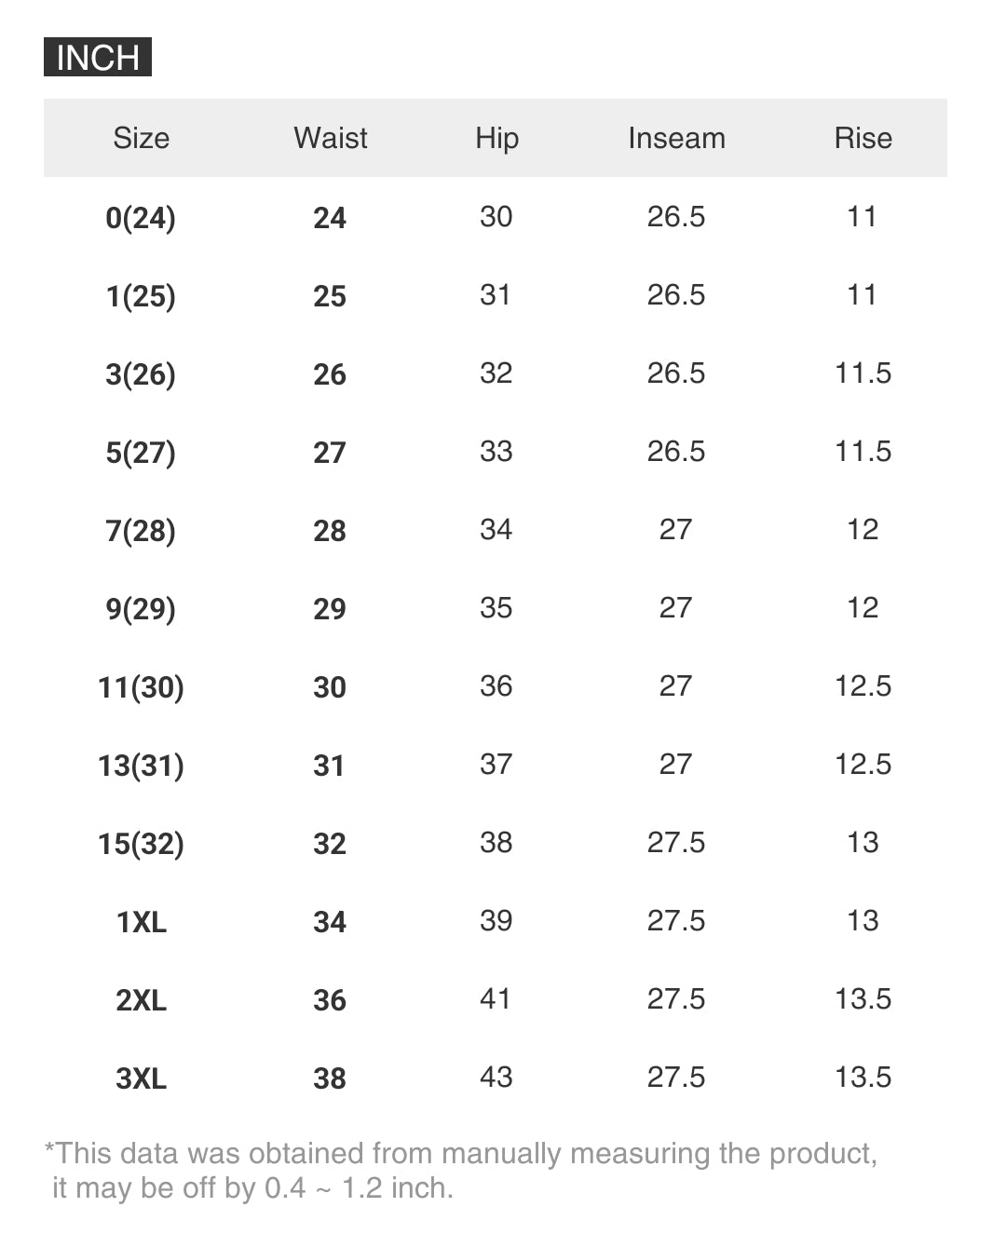Click the 7(28) size label
Screen dimensions: 1006x1234
pyautogui.click(x=141, y=531)
